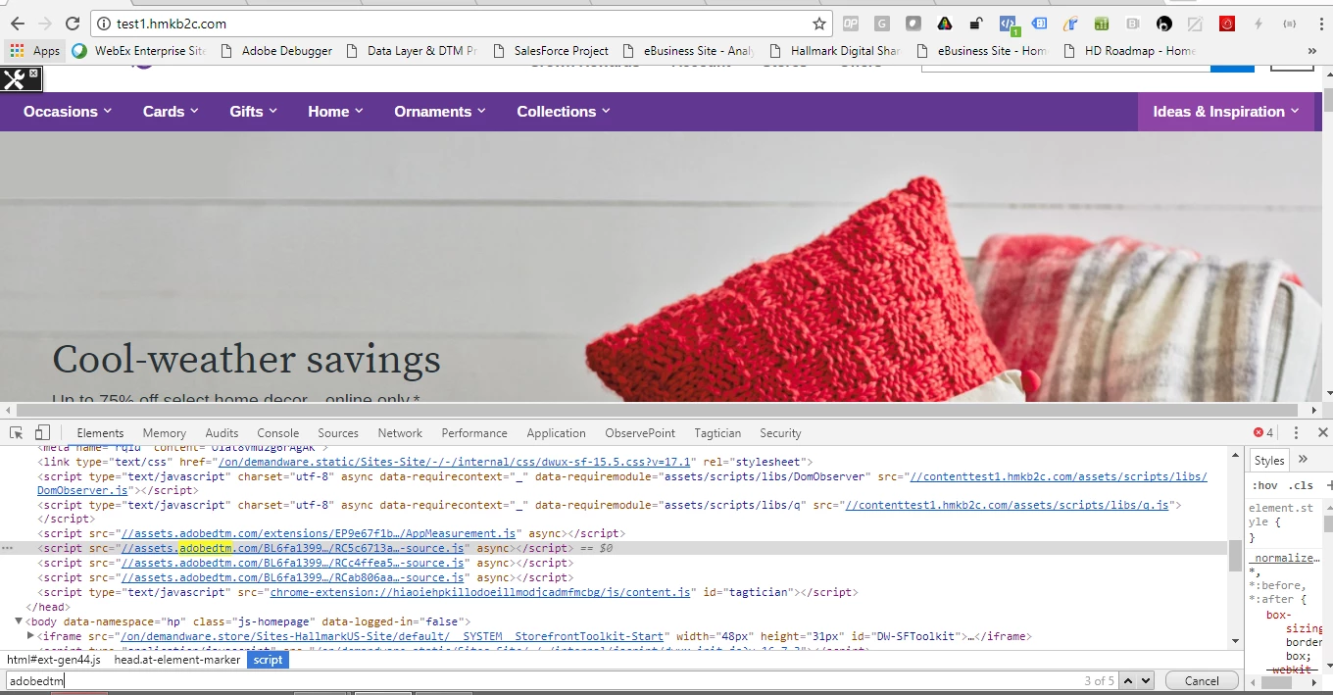Show more Styles pane tabs chevron
The height and width of the screenshot is (695, 1333).
pos(1303,460)
